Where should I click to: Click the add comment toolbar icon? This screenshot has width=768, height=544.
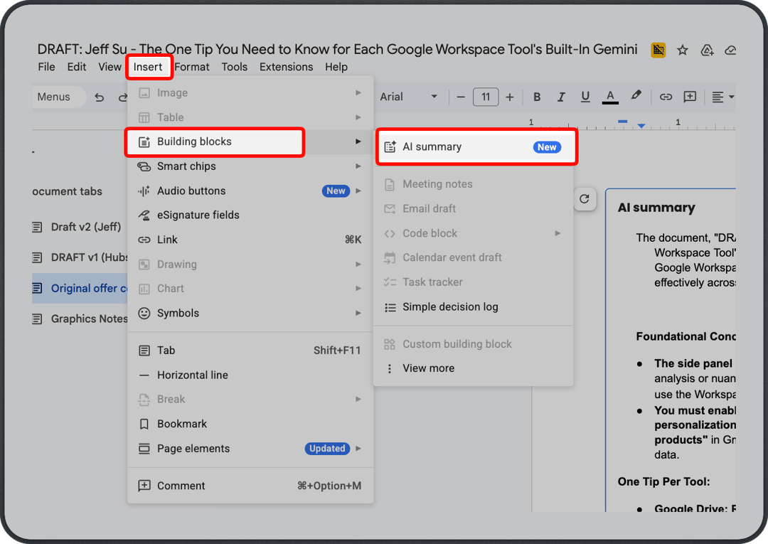click(x=690, y=97)
